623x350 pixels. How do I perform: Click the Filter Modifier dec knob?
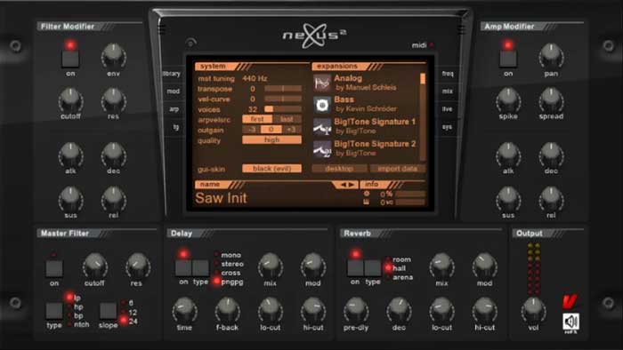coord(113,155)
